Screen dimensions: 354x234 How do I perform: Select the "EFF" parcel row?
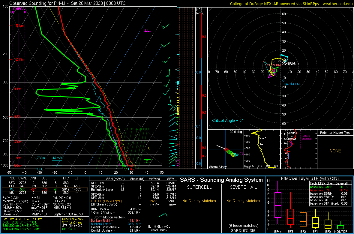point(45,186)
